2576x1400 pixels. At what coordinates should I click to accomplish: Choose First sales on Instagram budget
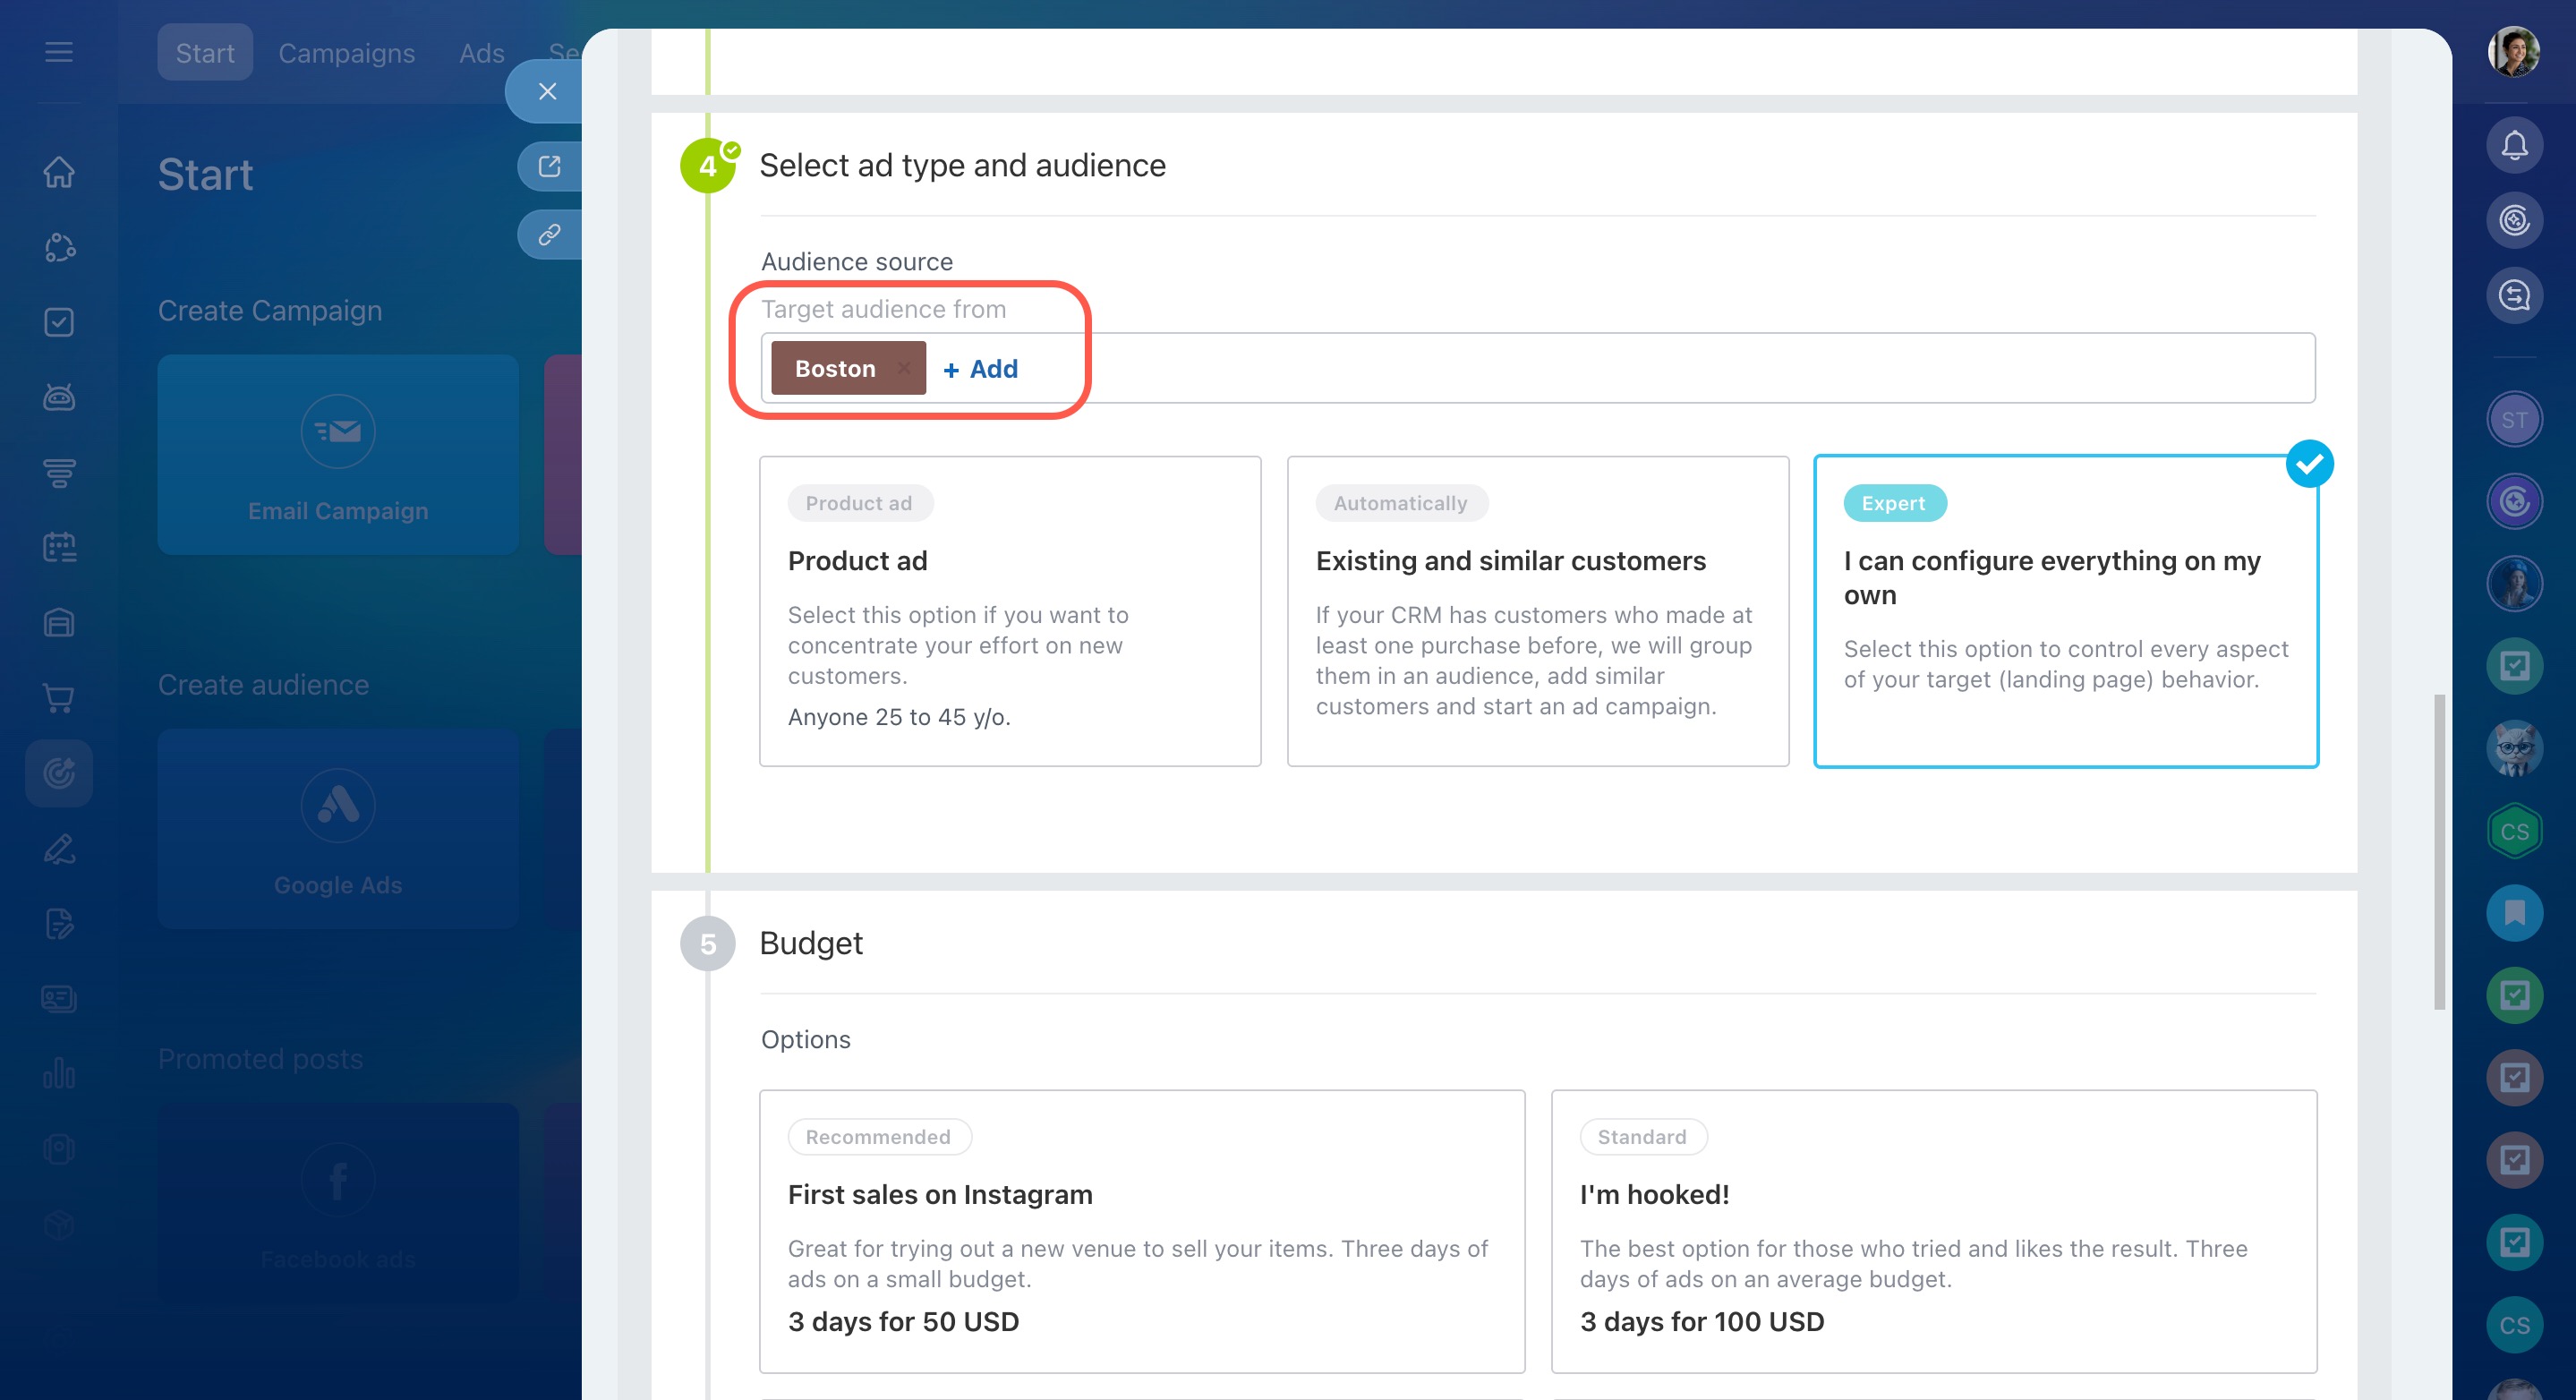coord(1142,1230)
